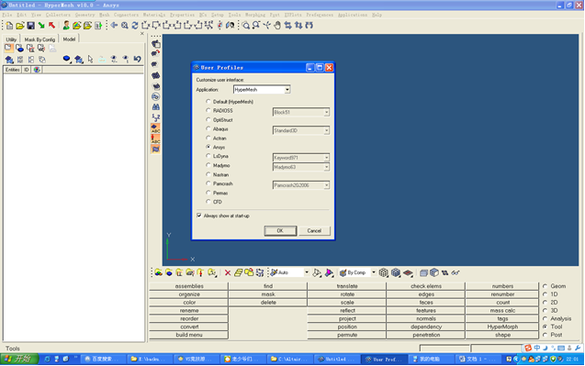Switch to the Utility tab
The image size is (585, 366).
click(11, 39)
